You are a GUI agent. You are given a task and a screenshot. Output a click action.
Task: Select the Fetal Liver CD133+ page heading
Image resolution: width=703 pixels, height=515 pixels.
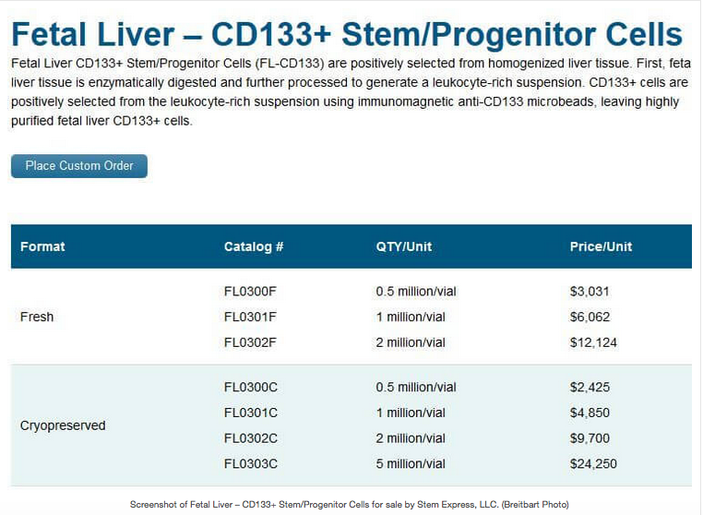347,34
